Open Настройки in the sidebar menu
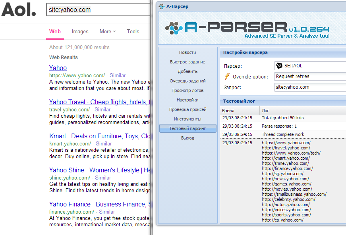Screen dimensions: 346x235 [187, 100]
